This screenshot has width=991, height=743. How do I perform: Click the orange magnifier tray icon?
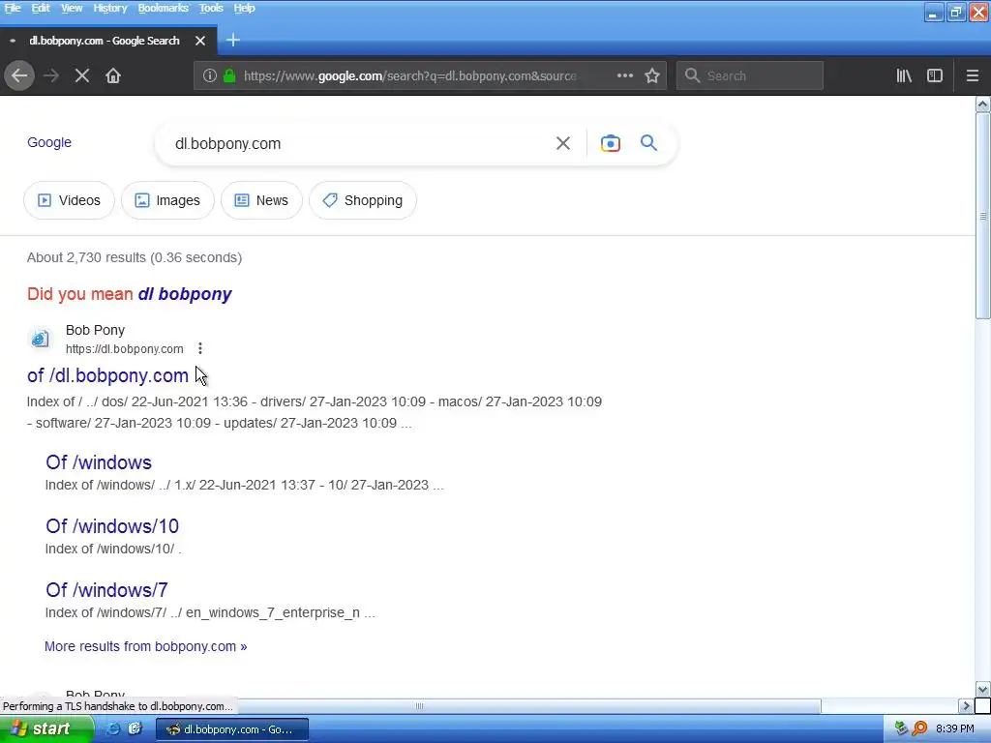[x=919, y=728]
